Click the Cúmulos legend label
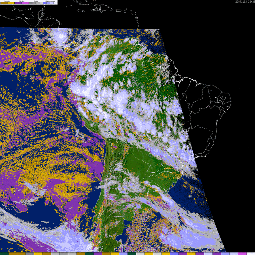This screenshot has width=255, height=255. click(x=7, y=1)
